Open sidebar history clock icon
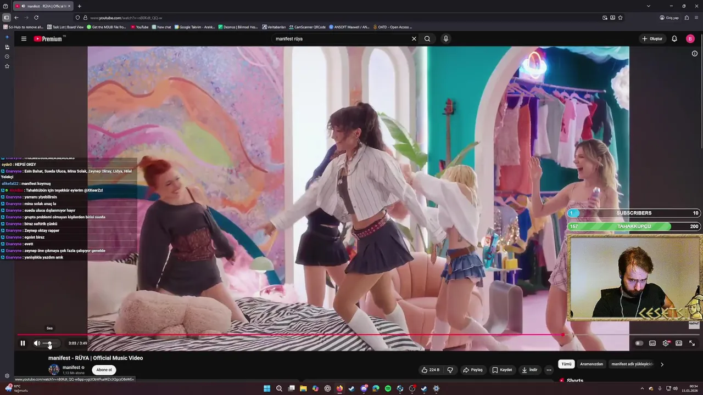 (x=7, y=57)
